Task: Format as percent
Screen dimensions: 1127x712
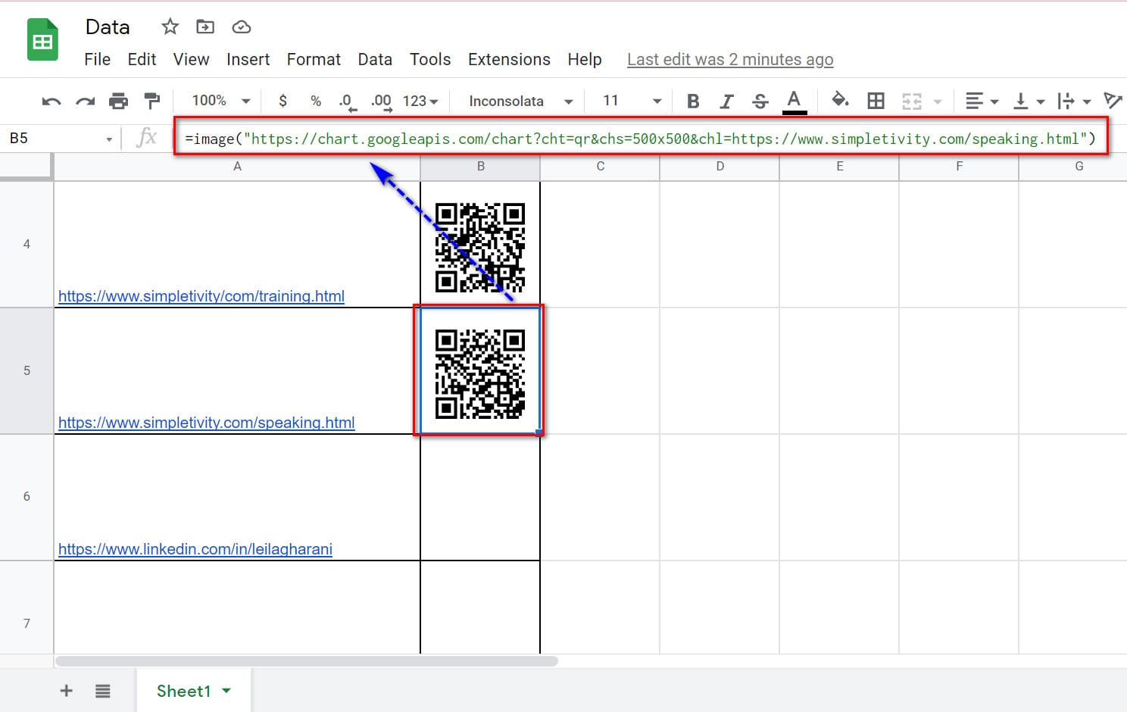Action: [316, 101]
